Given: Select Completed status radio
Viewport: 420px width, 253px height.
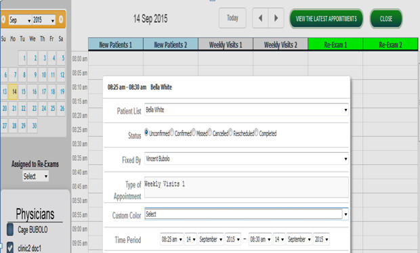Looking at the screenshot, I should (x=256, y=132).
